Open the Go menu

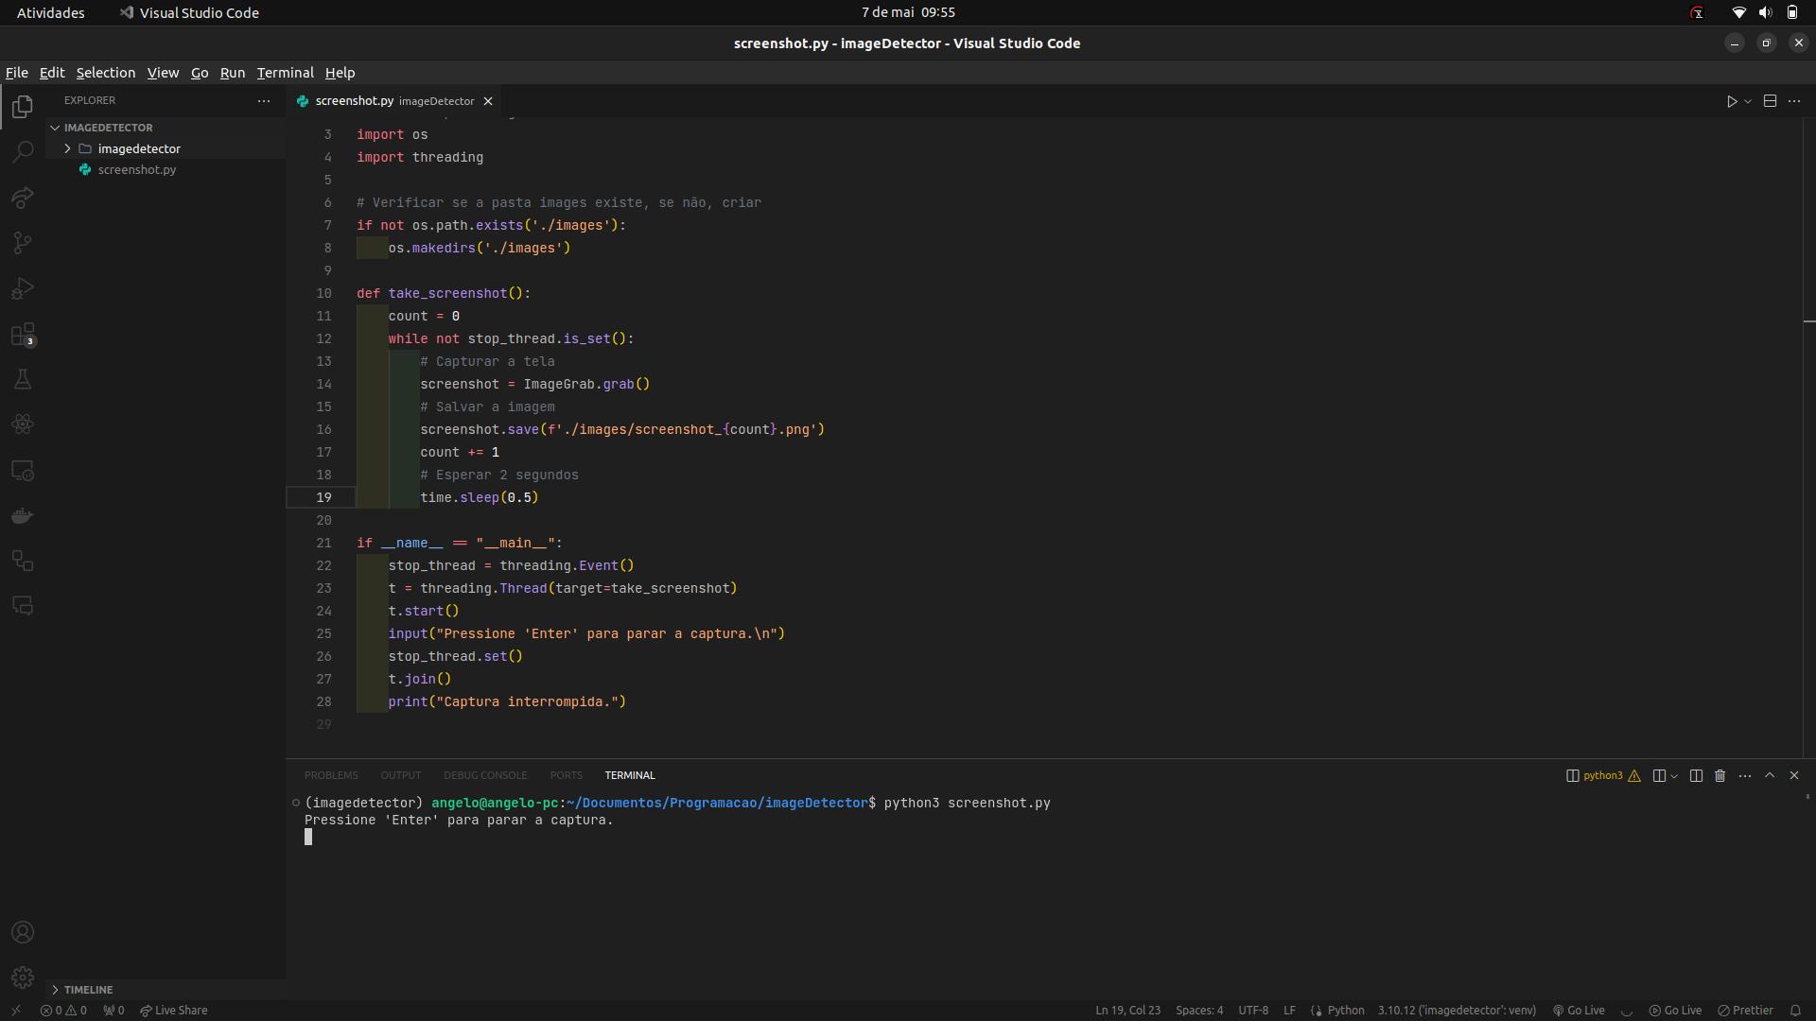pos(200,73)
